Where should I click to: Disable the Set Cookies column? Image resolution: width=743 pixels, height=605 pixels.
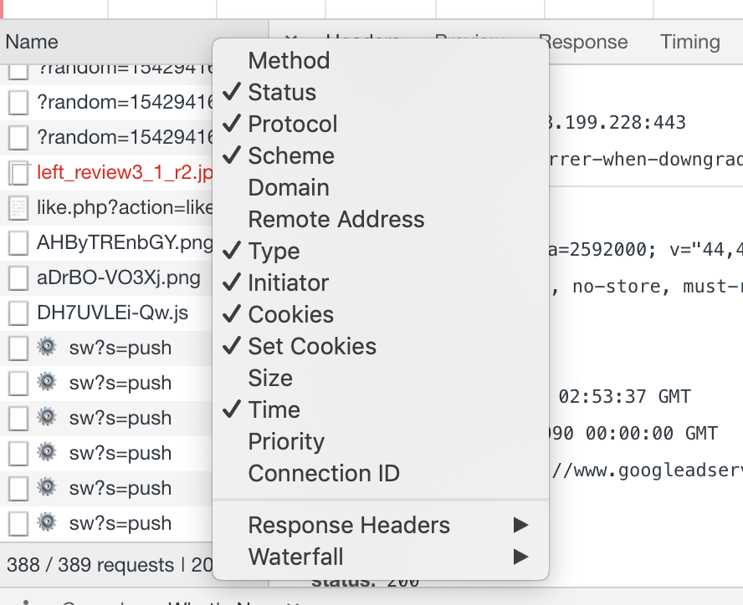click(x=312, y=347)
